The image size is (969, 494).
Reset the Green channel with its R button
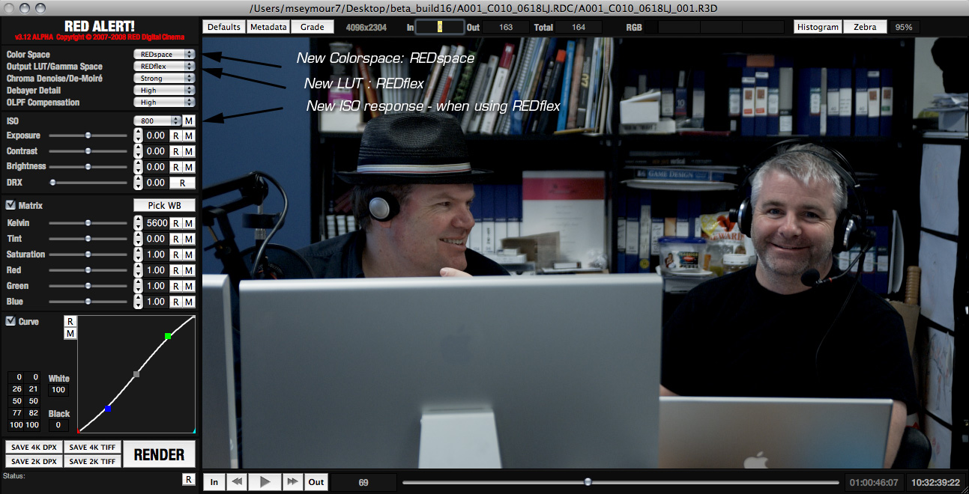pos(175,286)
